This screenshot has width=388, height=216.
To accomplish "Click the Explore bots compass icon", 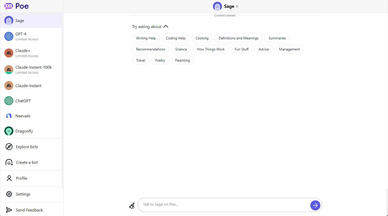I will click(9, 147).
